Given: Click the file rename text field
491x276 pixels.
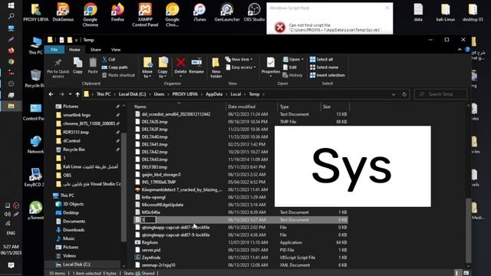Looking at the screenshot, I should click(x=148, y=220).
